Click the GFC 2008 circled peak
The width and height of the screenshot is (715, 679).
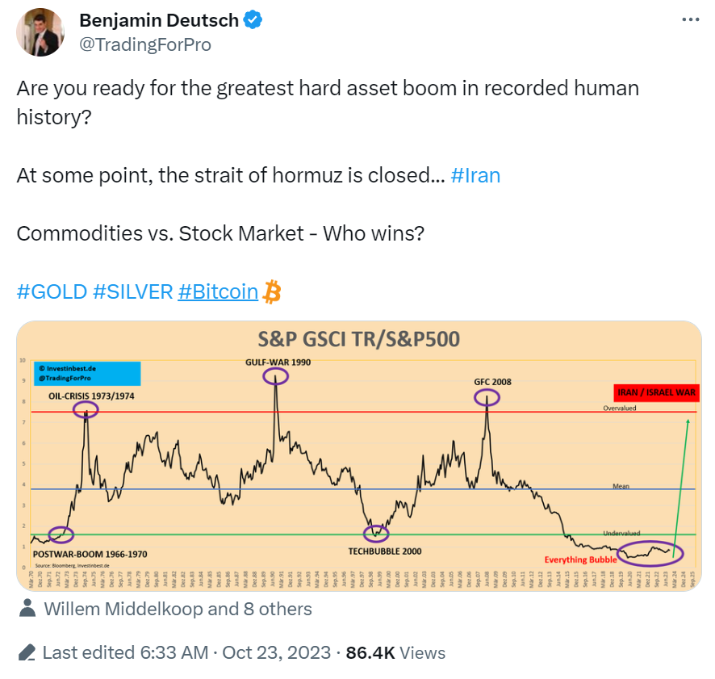click(487, 396)
